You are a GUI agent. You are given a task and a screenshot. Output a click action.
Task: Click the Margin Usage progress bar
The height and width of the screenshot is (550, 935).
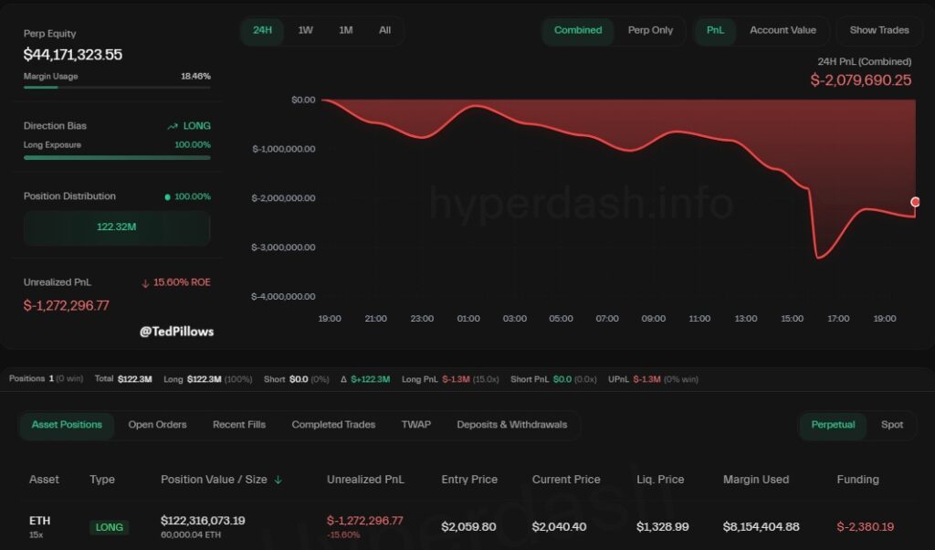[117, 88]
